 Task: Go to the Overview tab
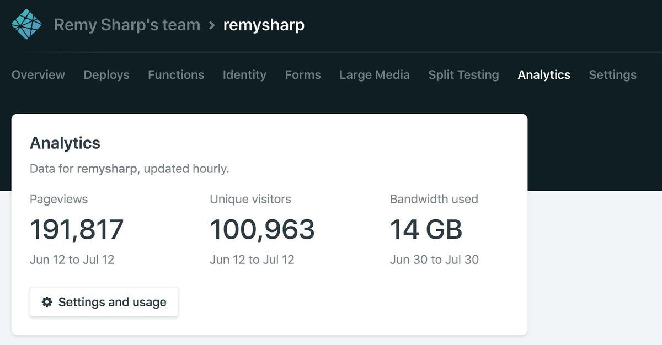tap(38, 75)
